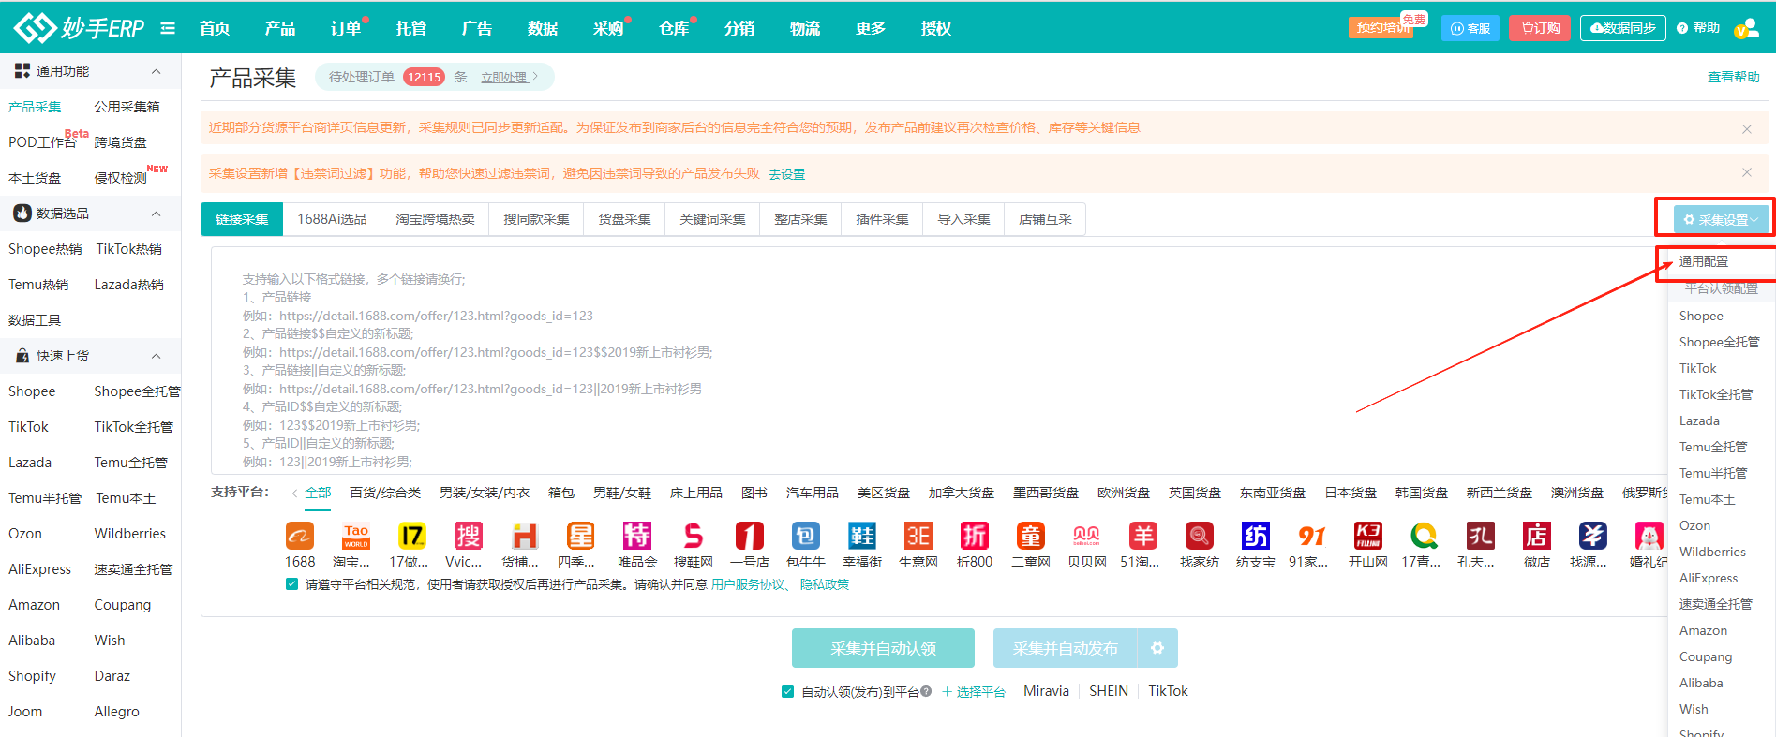The image size is (1776, 737).
Task: Click the left arrow of platform categories
Action: click(294, 494)
